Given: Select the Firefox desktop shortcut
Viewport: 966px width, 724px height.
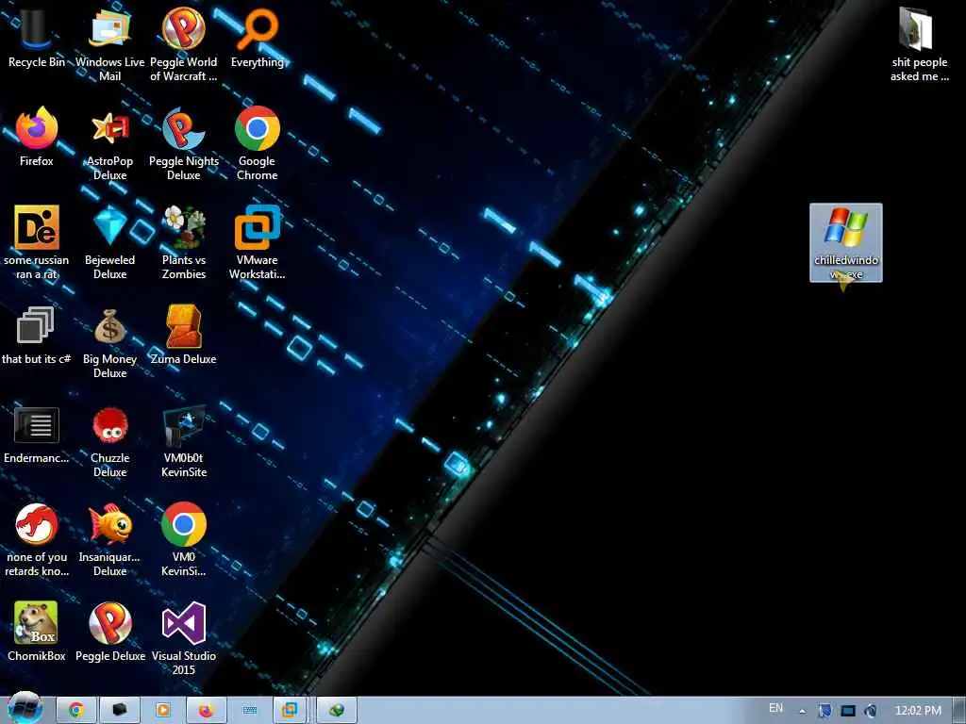Looking at the screenshot, I should point(37,137).
